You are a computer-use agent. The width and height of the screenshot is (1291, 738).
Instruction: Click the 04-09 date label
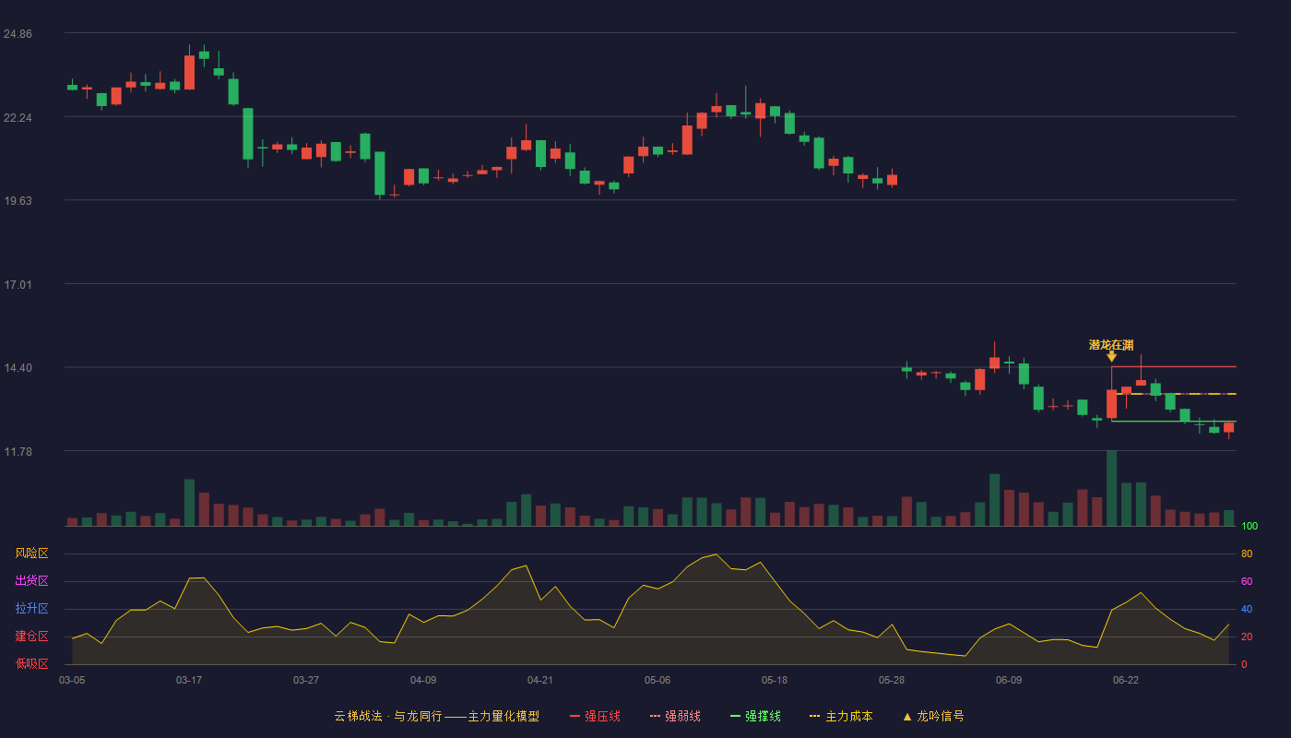(x=423, y=680)
